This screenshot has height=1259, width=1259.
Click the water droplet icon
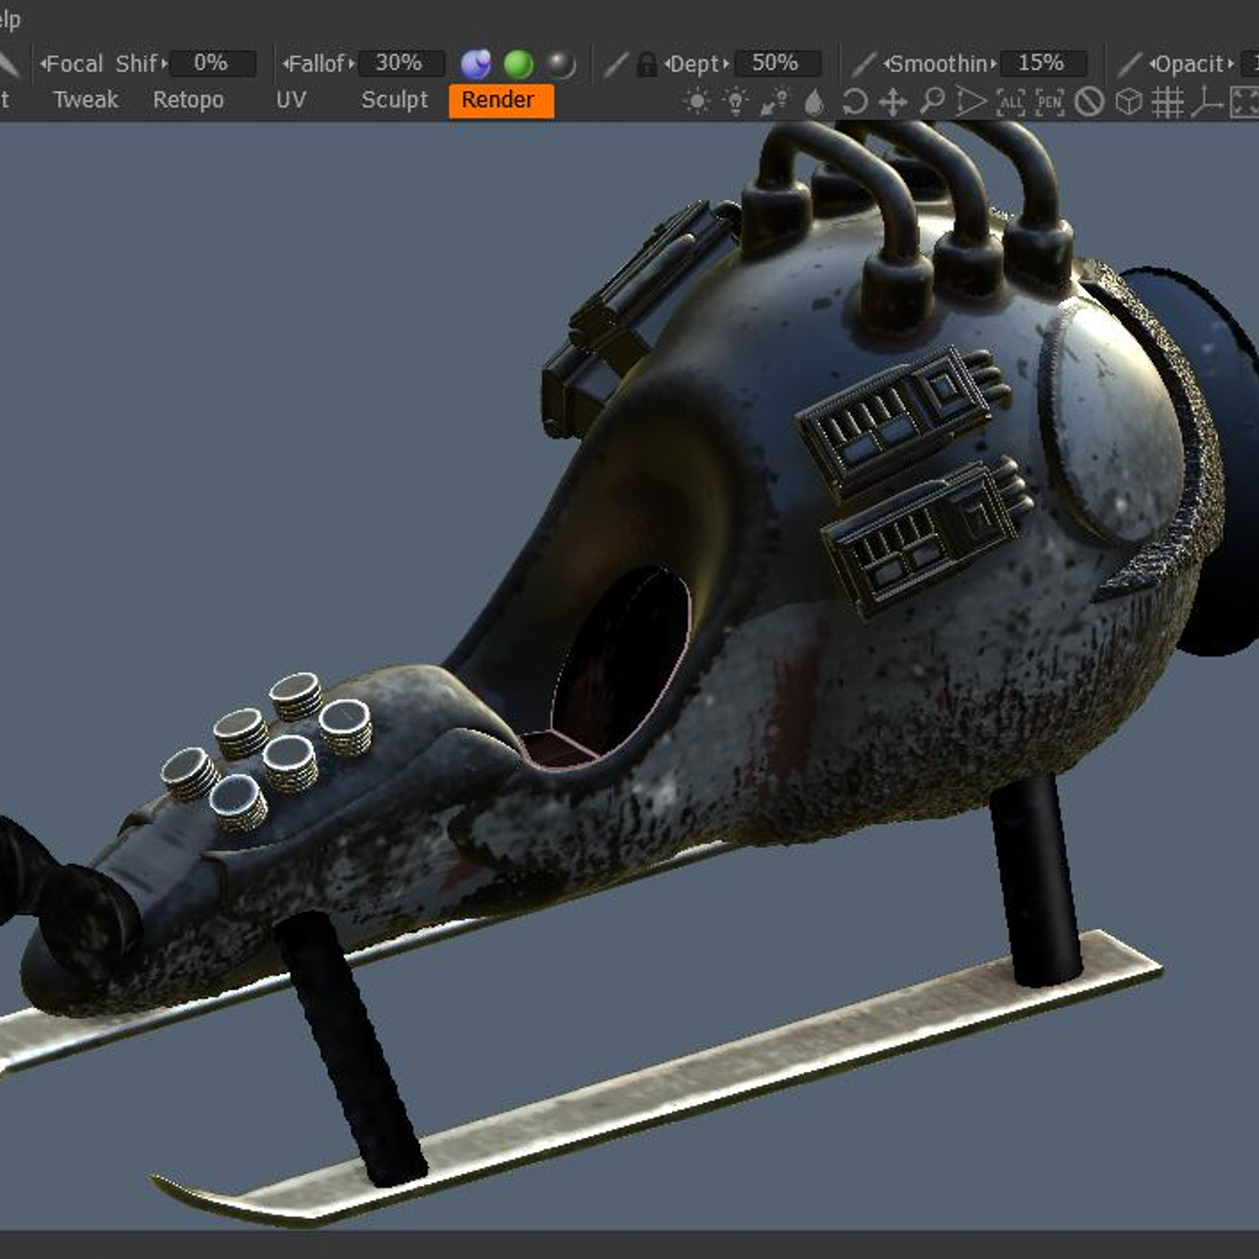(x=814, y=102)
